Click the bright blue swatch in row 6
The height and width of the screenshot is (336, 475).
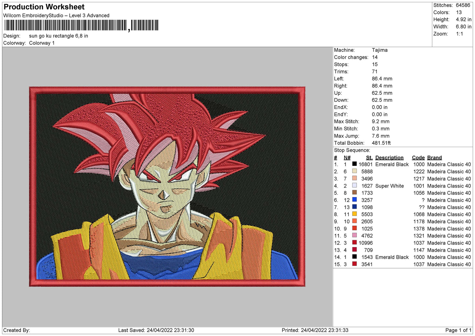tap(354, 199)
